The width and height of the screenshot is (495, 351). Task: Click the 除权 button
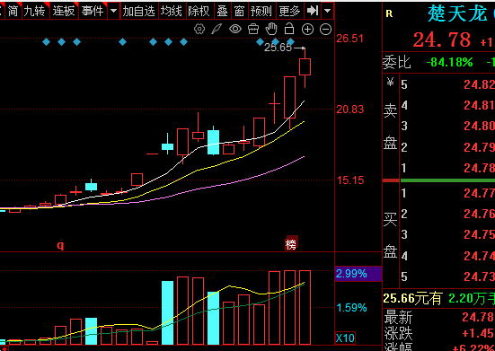click(199, 11)
